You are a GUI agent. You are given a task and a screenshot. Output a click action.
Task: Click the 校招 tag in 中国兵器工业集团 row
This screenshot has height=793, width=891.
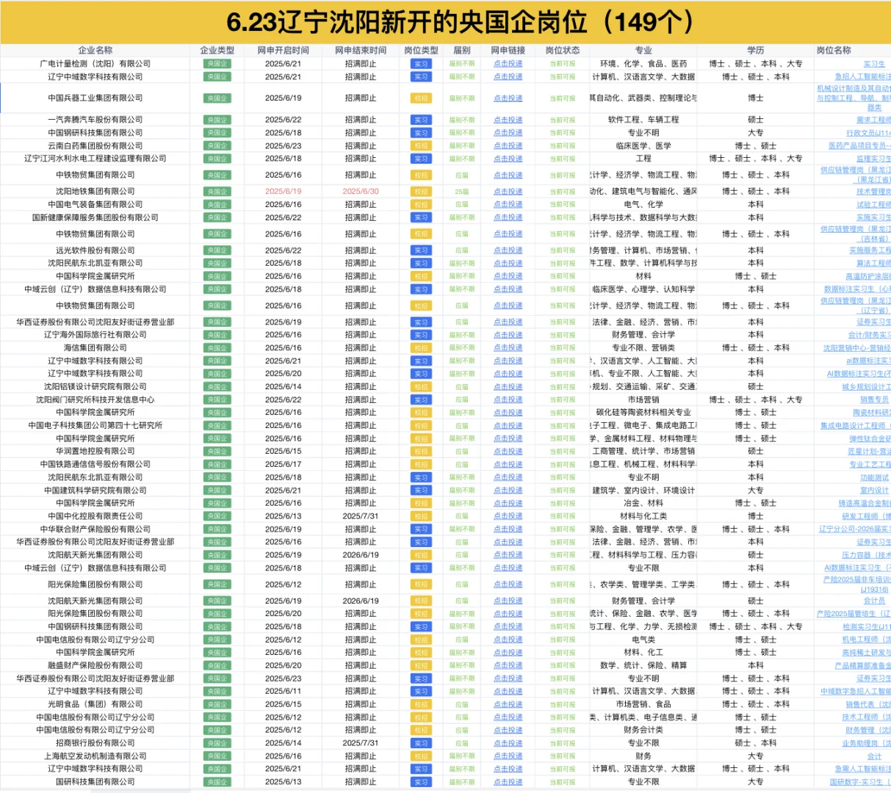(421, 98)
